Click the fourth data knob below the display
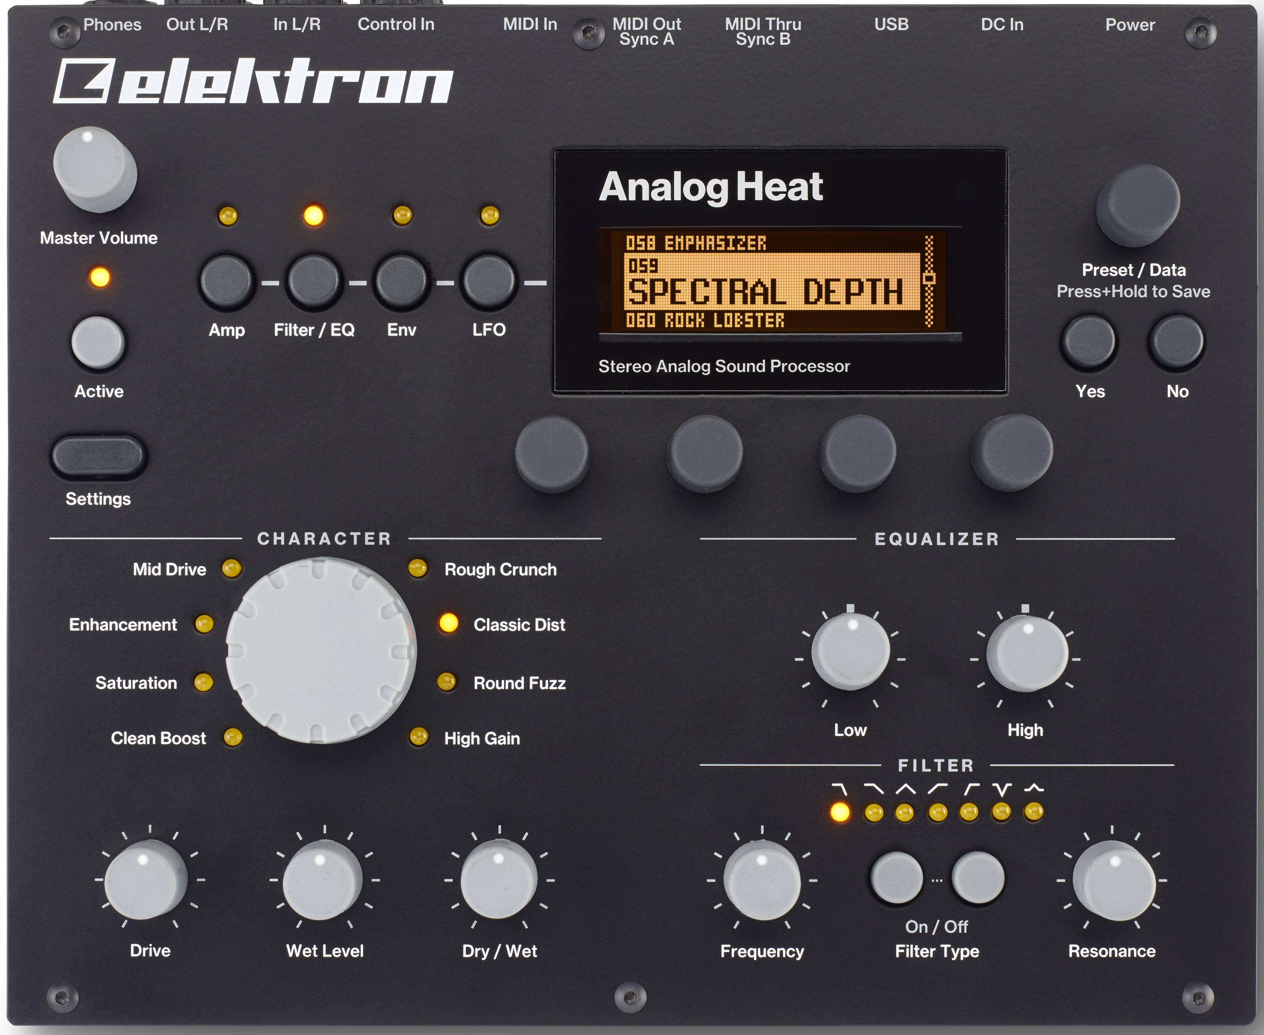 pyautogui.click(x=1012, y=453)
